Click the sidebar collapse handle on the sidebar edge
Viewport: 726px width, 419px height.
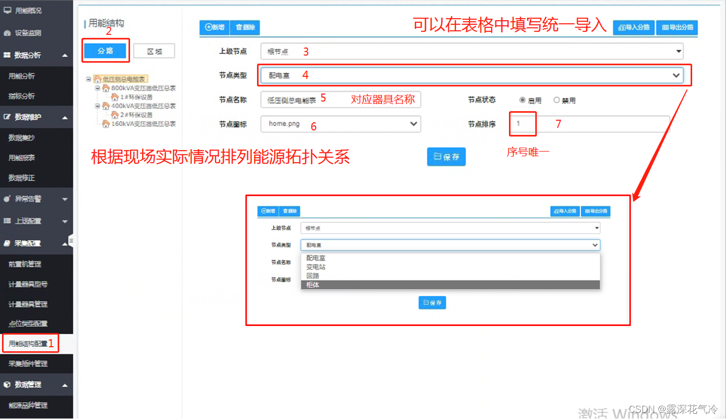pyautogui.click(x=71, y=240)
